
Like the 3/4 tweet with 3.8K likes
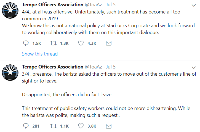(81, 126)
